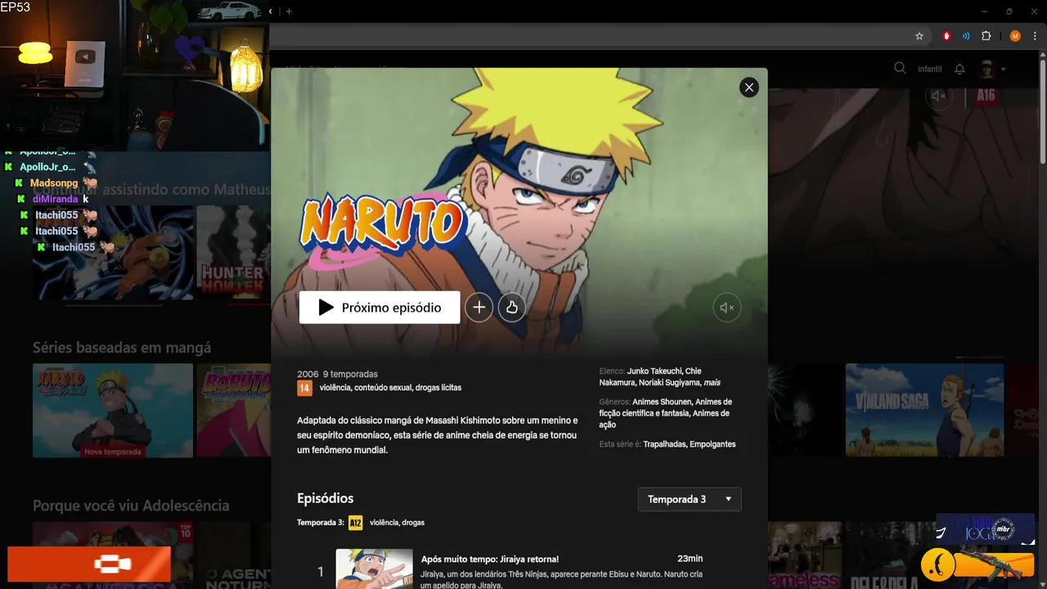
Task: Click the Naruto series description paragraph
Action: tap(438, 435)
